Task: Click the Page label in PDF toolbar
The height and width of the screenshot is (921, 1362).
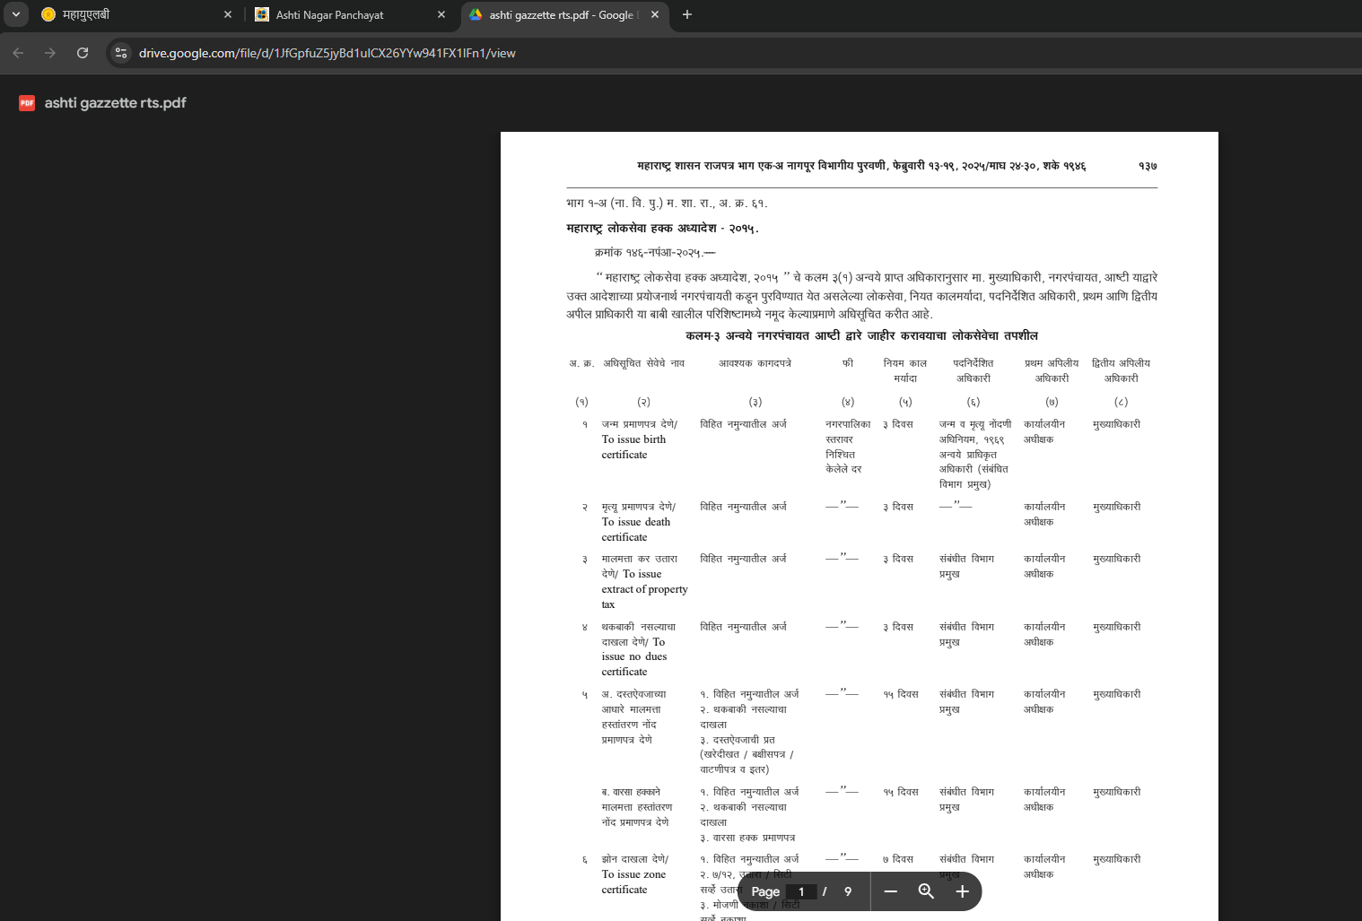Action: point(765,891)
